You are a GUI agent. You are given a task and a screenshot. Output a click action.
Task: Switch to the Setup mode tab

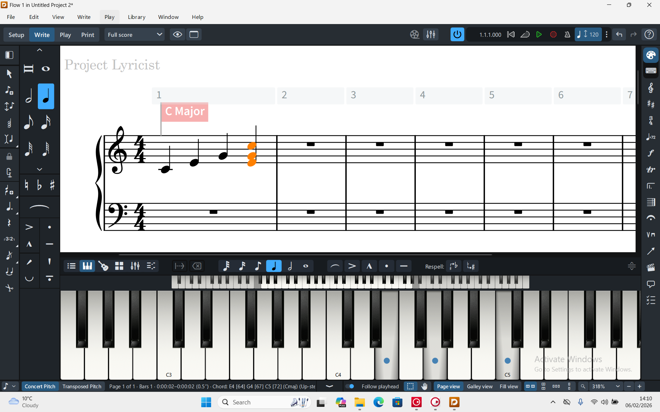coord(16,35)
